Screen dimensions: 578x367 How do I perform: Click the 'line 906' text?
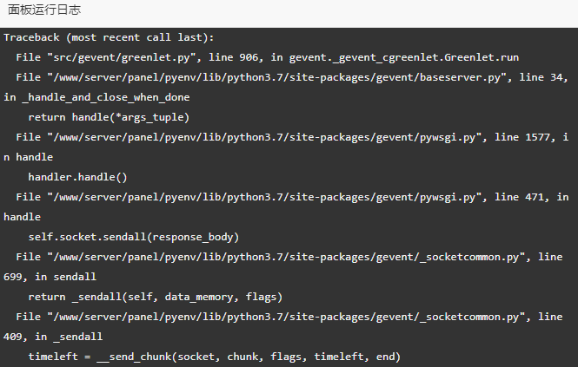[233, 57]
